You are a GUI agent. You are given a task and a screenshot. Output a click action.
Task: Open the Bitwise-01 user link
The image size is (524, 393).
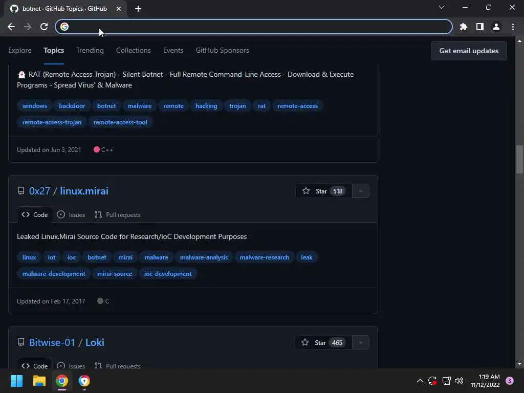(52, 342)
